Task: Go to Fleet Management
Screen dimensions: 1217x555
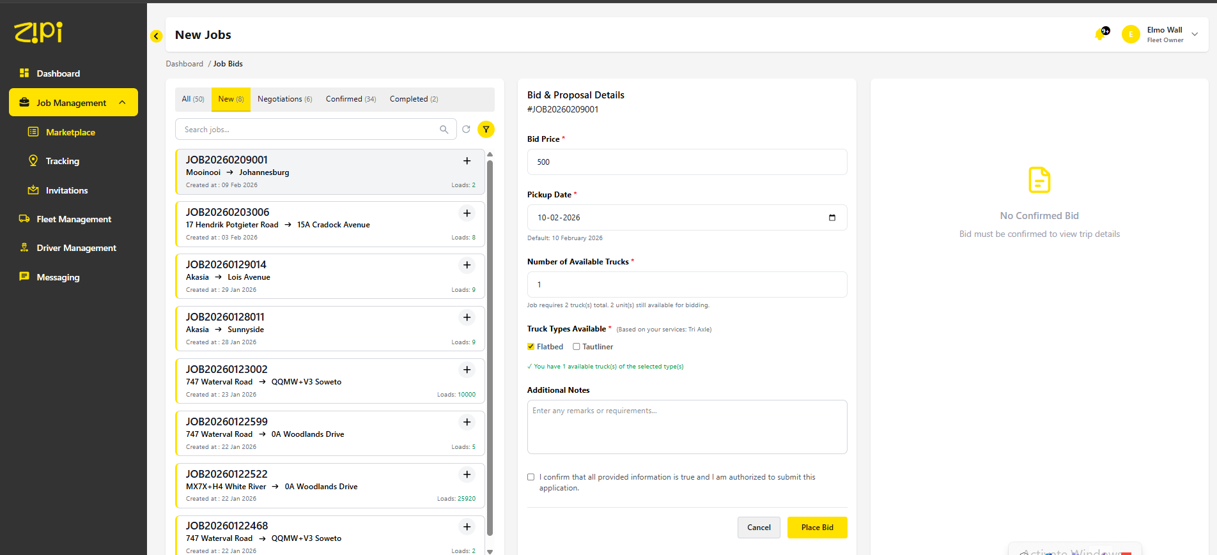Action: 74,219
